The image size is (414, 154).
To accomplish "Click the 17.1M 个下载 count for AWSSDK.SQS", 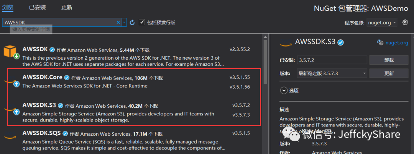I will click(148, 133).
